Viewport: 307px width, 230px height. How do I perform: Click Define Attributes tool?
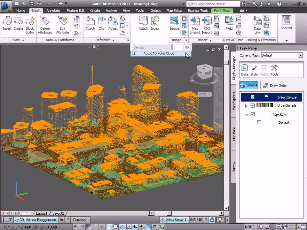tap(45, 25)
